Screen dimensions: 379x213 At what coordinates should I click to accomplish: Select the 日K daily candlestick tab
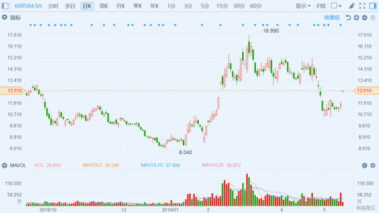point(87,6)
